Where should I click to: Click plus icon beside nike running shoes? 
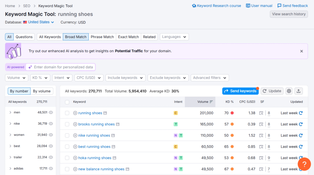(75, 136)
